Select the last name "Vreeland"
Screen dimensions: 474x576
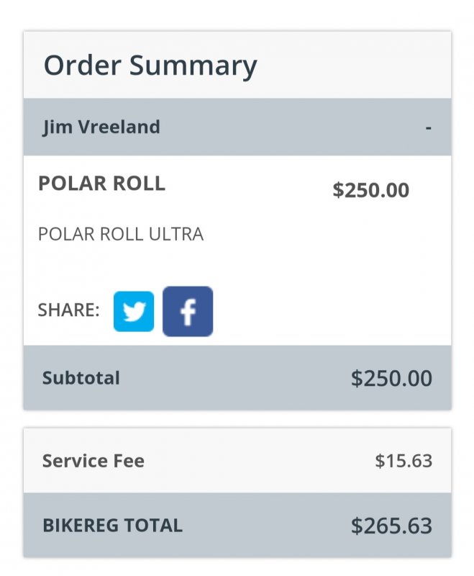click(x=117, y=127)
